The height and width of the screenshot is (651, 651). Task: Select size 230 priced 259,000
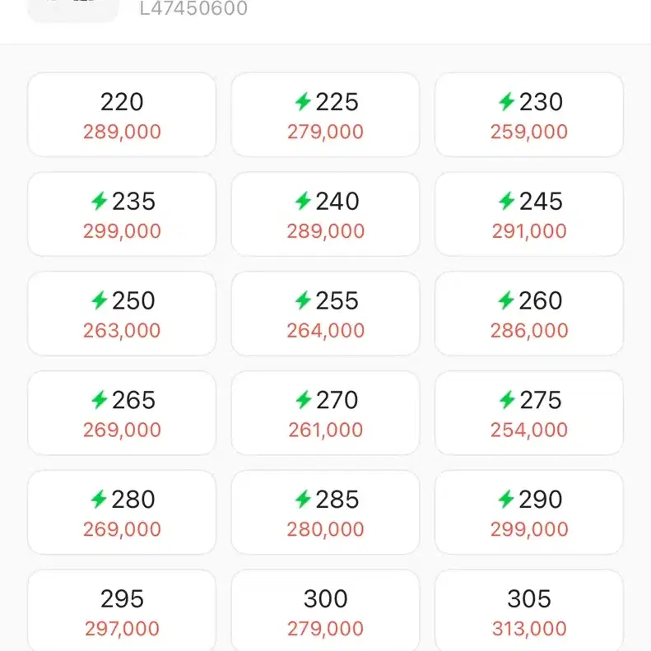(x=529, y=115)
